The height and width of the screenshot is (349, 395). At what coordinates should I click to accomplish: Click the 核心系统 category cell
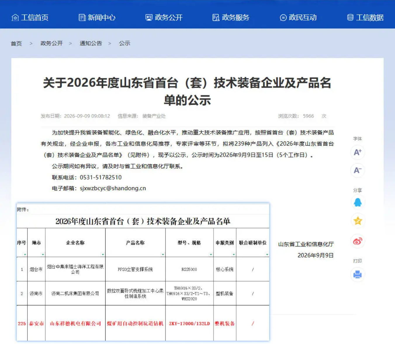click(x=225, y=269)
